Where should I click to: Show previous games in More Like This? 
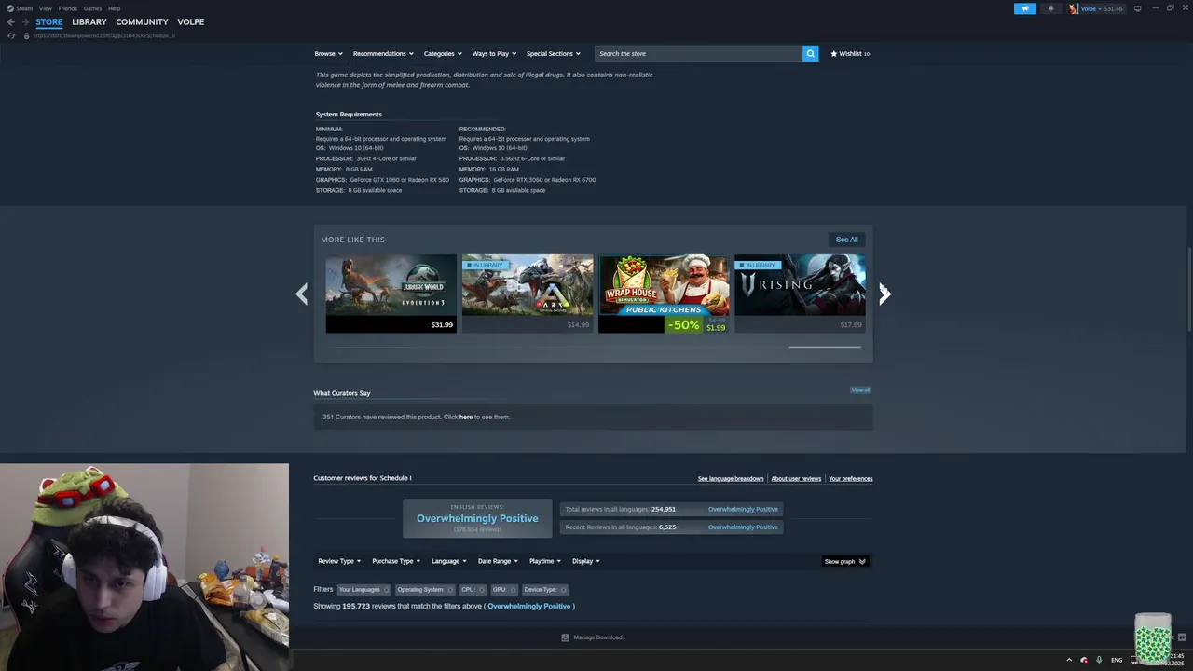pos(302,294)
